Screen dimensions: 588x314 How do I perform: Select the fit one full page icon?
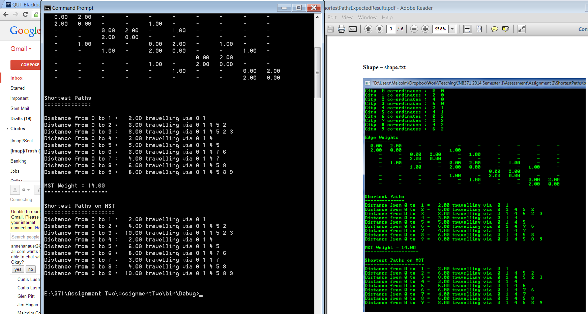[x=479, y=29]
